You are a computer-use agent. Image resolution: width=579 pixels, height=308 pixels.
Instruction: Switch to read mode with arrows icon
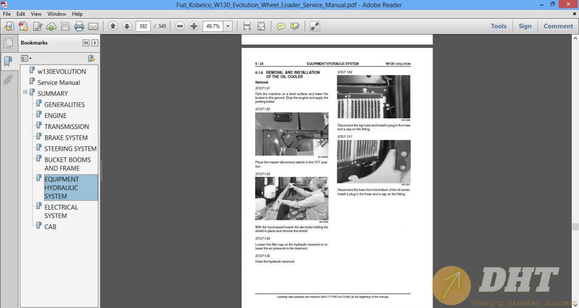point(315,26)
